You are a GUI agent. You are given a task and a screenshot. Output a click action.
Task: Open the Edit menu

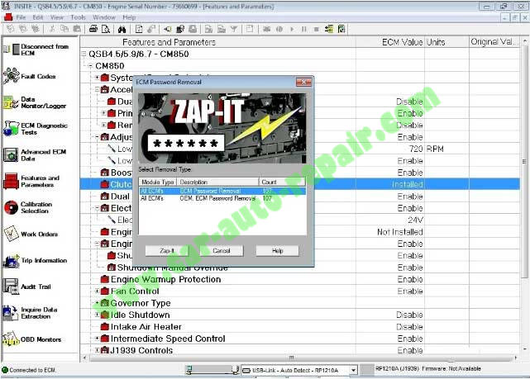(x=38, y=17)
